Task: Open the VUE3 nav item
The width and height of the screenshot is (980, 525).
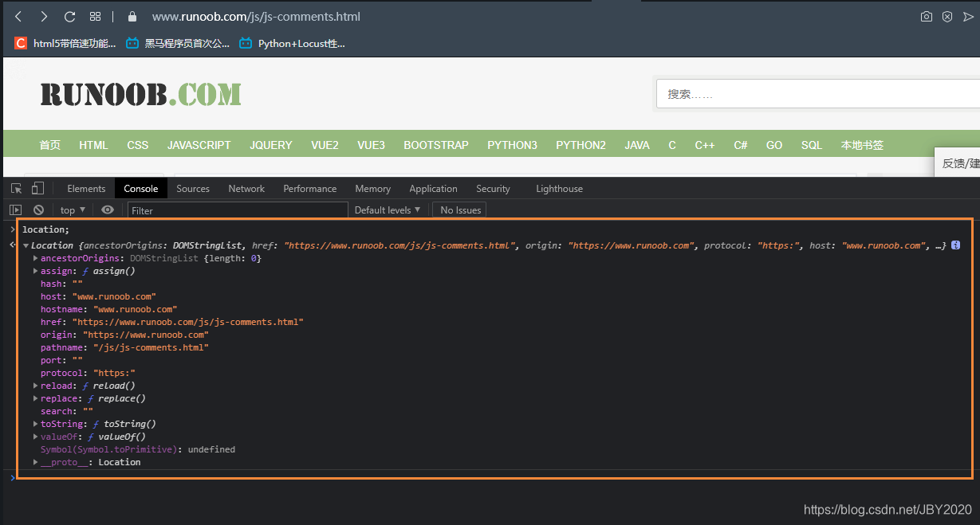Action: point(371,145)
